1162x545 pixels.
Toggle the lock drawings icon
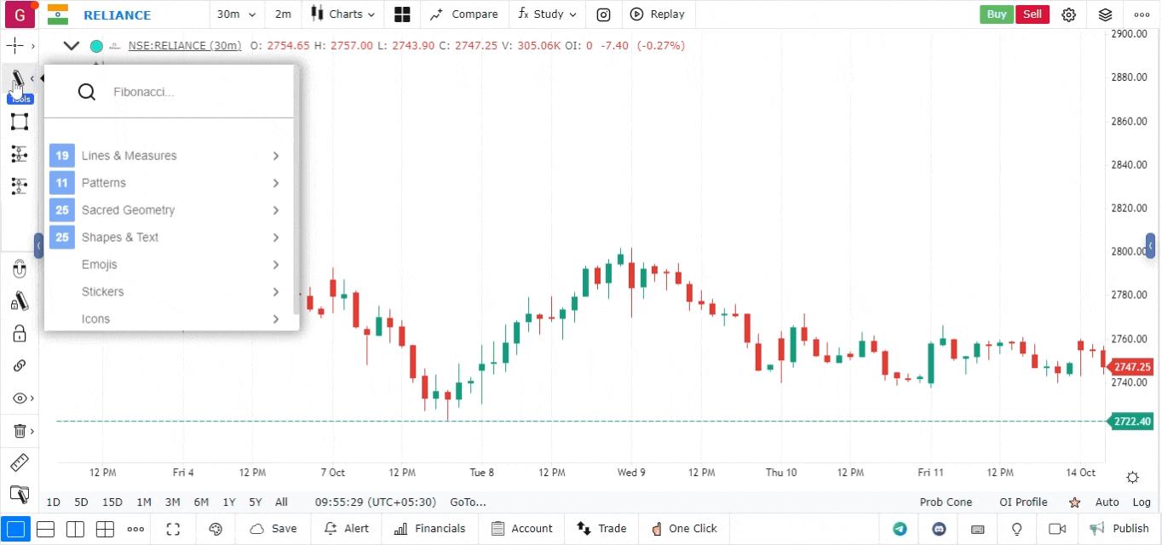click(20, 334)
